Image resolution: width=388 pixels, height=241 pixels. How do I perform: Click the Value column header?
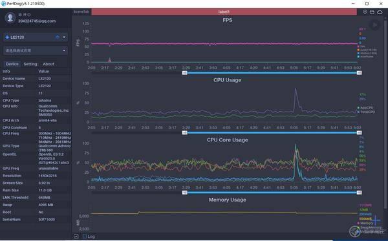43,71
